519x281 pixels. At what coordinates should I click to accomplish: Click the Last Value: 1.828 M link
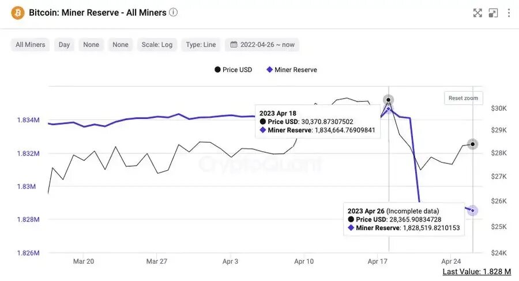click(x=476, y=271)
